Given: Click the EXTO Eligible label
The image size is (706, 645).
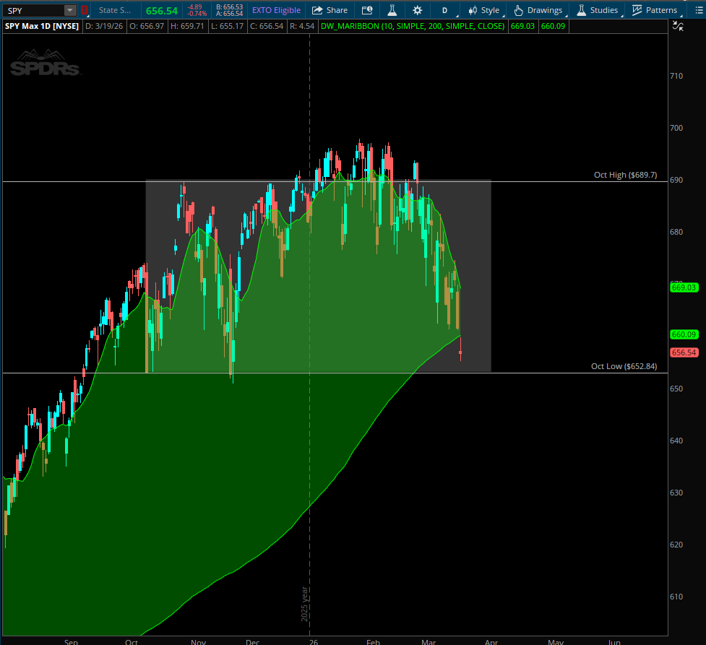Looking at the screenshot, I should click(x=276, y=10).
